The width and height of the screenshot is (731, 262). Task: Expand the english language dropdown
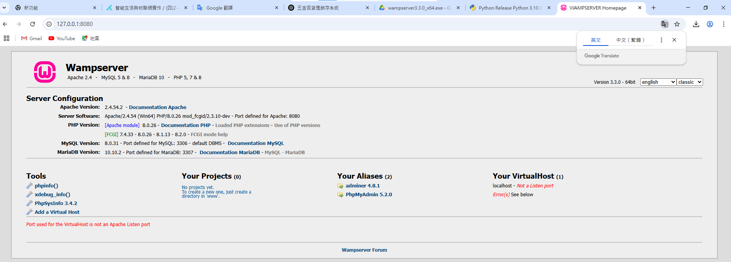point(658,82)
